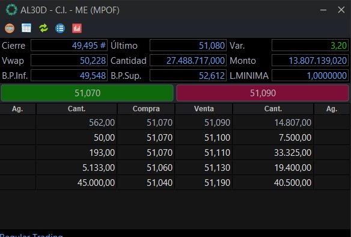
Task: Click the left Cant. column header
Action: tap(76, 109)
